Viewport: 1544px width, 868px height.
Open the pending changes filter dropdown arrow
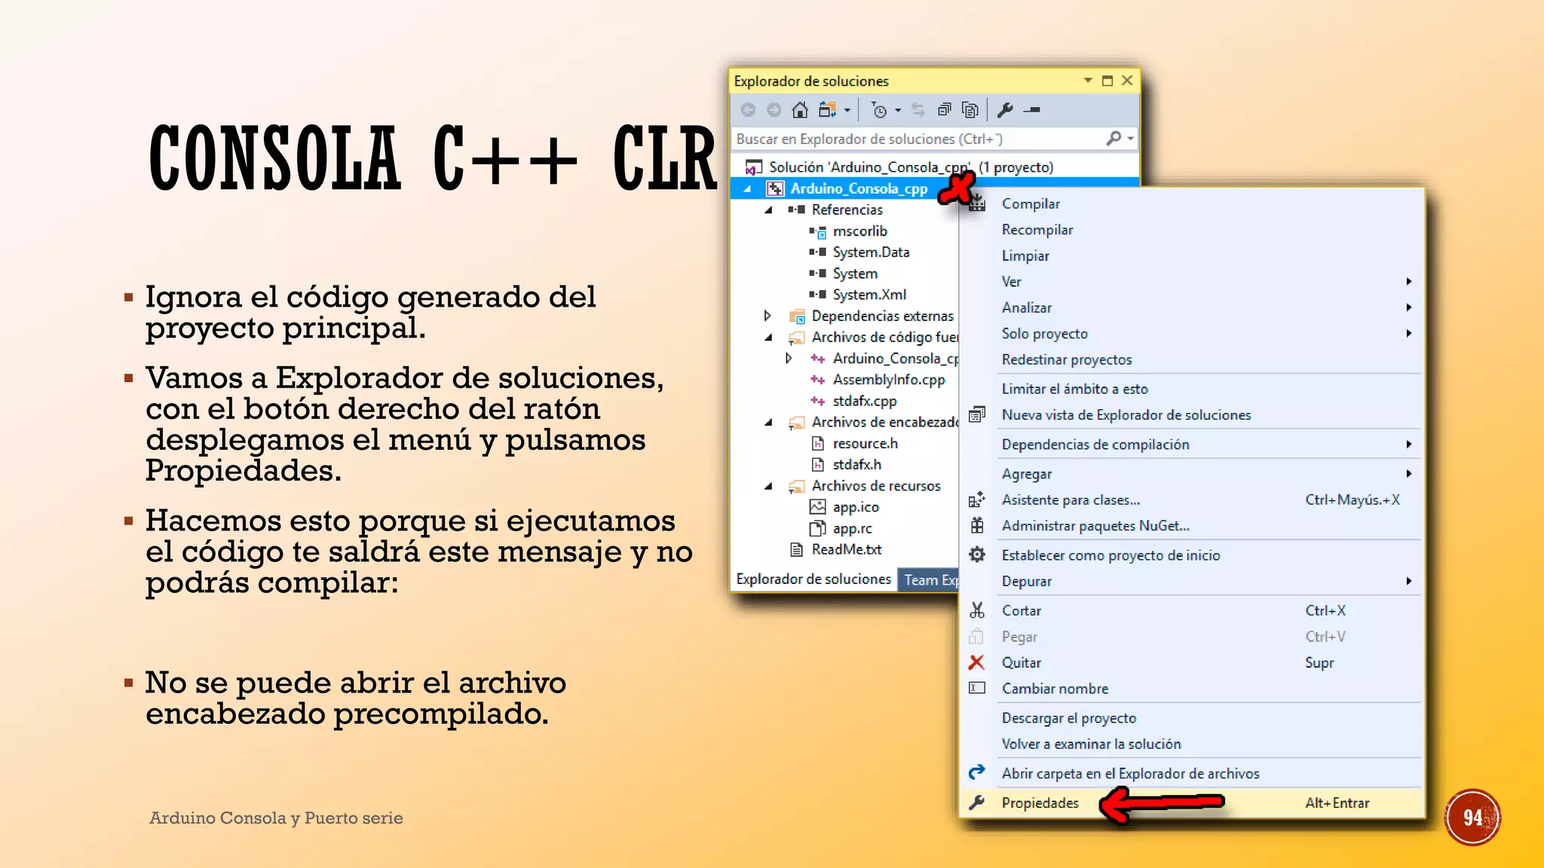(898, 111)
